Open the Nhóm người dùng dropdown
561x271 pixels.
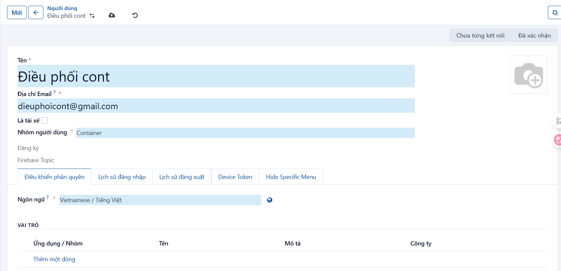245,133
